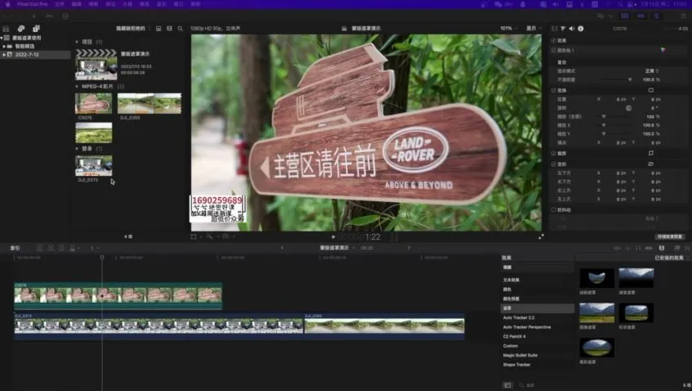Click the photos and audio sidebar icon

[x=23, y=29]
